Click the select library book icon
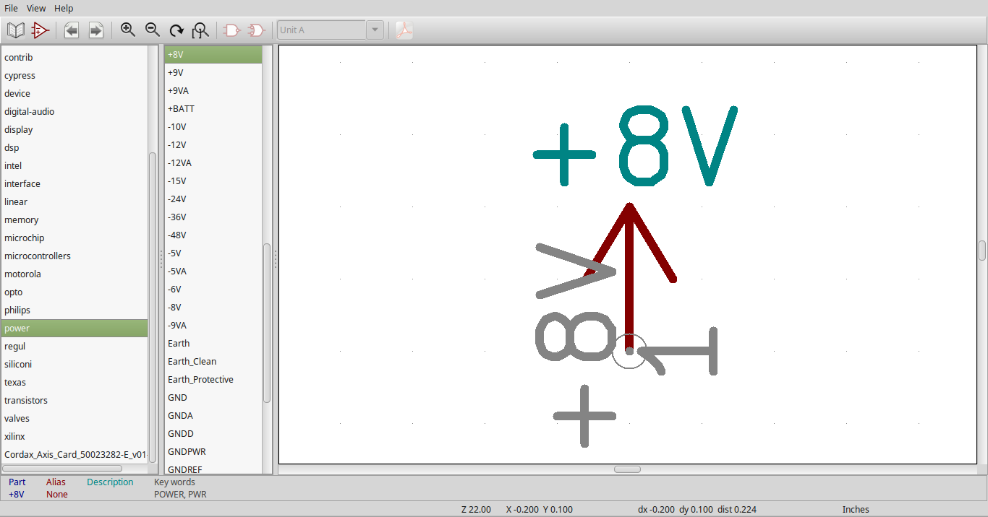Viewport: 988px width, 517px height. [x=15, y=30]
